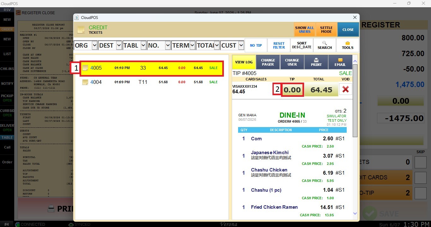Viewport: 431px width, 227px height.
Task: Click the #4 terminal indicator in status bar
Action: coord(7,224)
